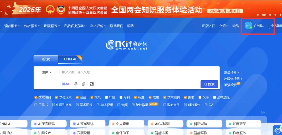Expand the 读者服务 menu
This screenshot has width=282, height=135.
point(12,26)
